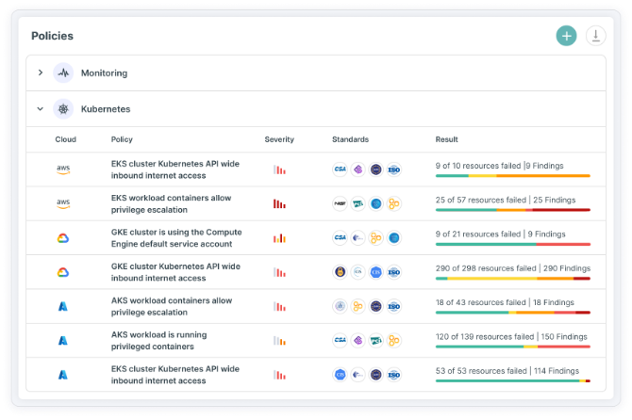
Task: Click CSA standard badge in the first policy row
Action: coord(340,170)
